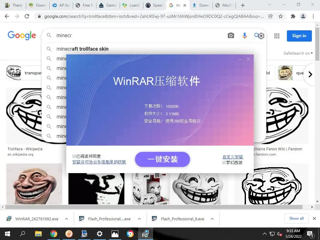This screenshot has height=240, width=320.
Task: Close the active trollface Chrome tab
Action: pos(185,5)
